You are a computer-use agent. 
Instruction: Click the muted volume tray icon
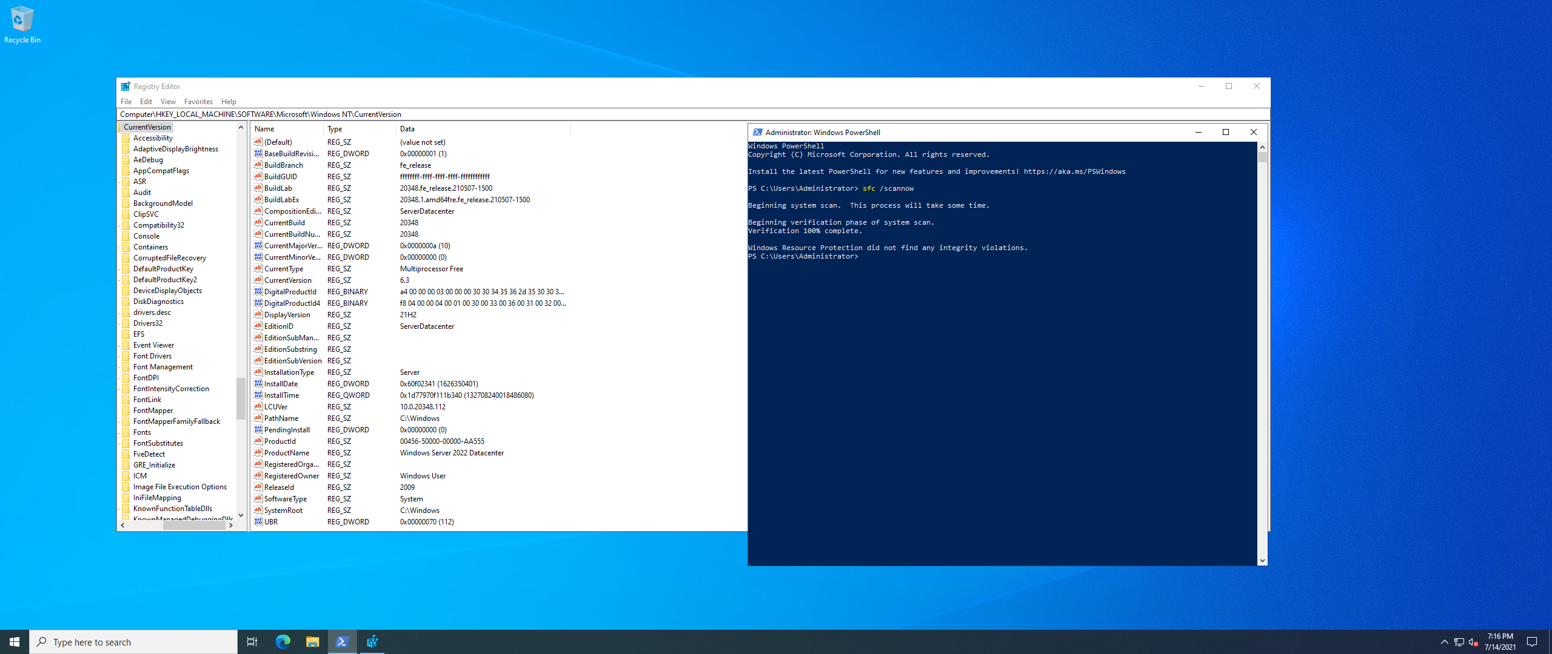1474,642
